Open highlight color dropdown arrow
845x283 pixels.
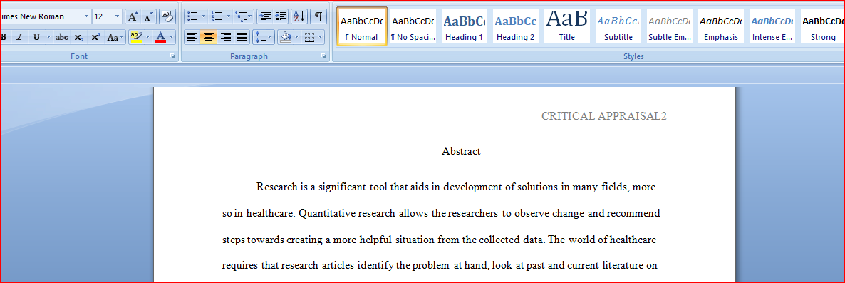(x=147, y=37)
